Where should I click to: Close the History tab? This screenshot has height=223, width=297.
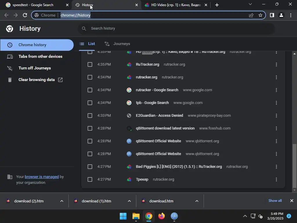pyautogui.click(x=137, y=5)
